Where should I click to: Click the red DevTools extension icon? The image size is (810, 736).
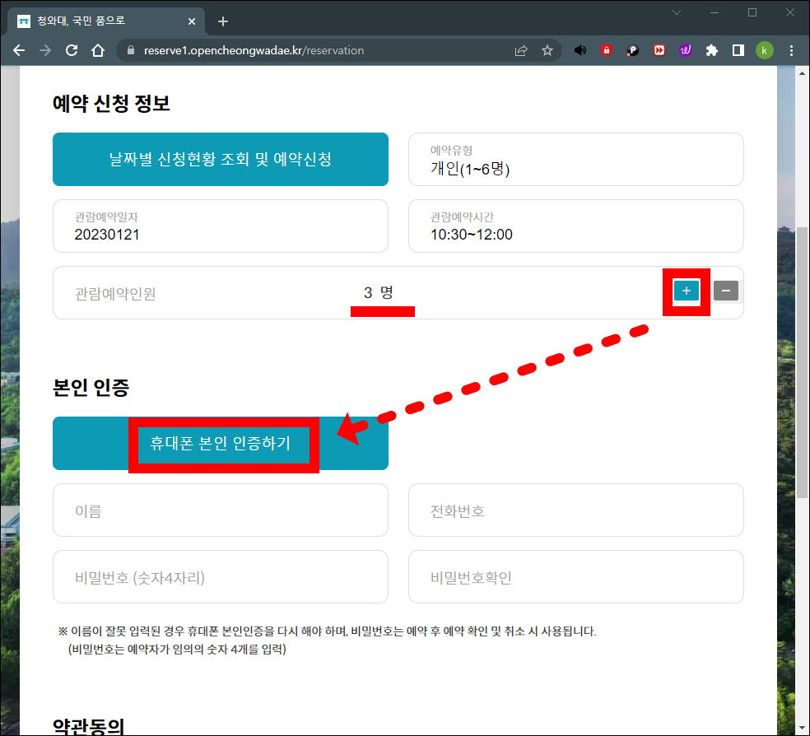point(659,50)
